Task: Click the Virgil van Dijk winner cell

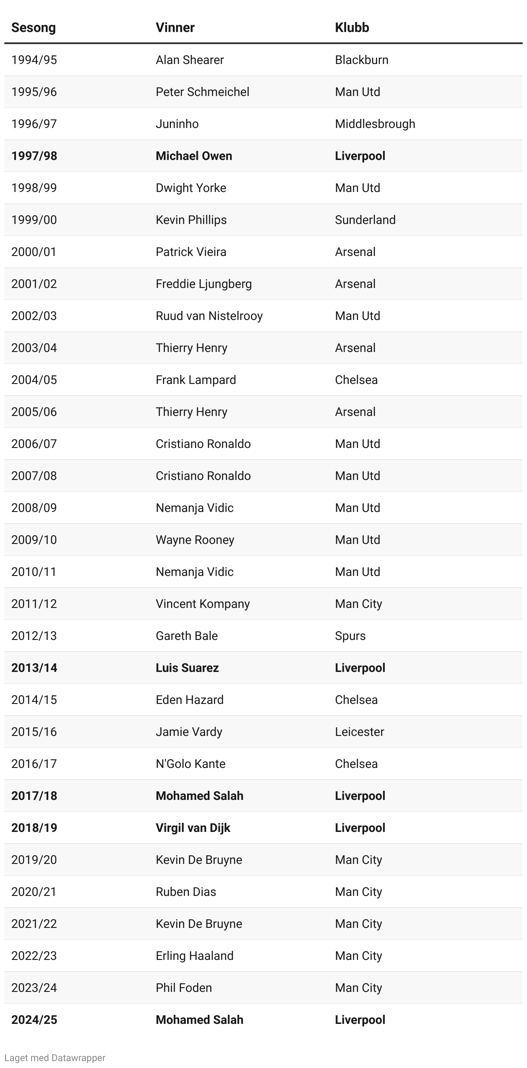Action: [x=193, y=828]
